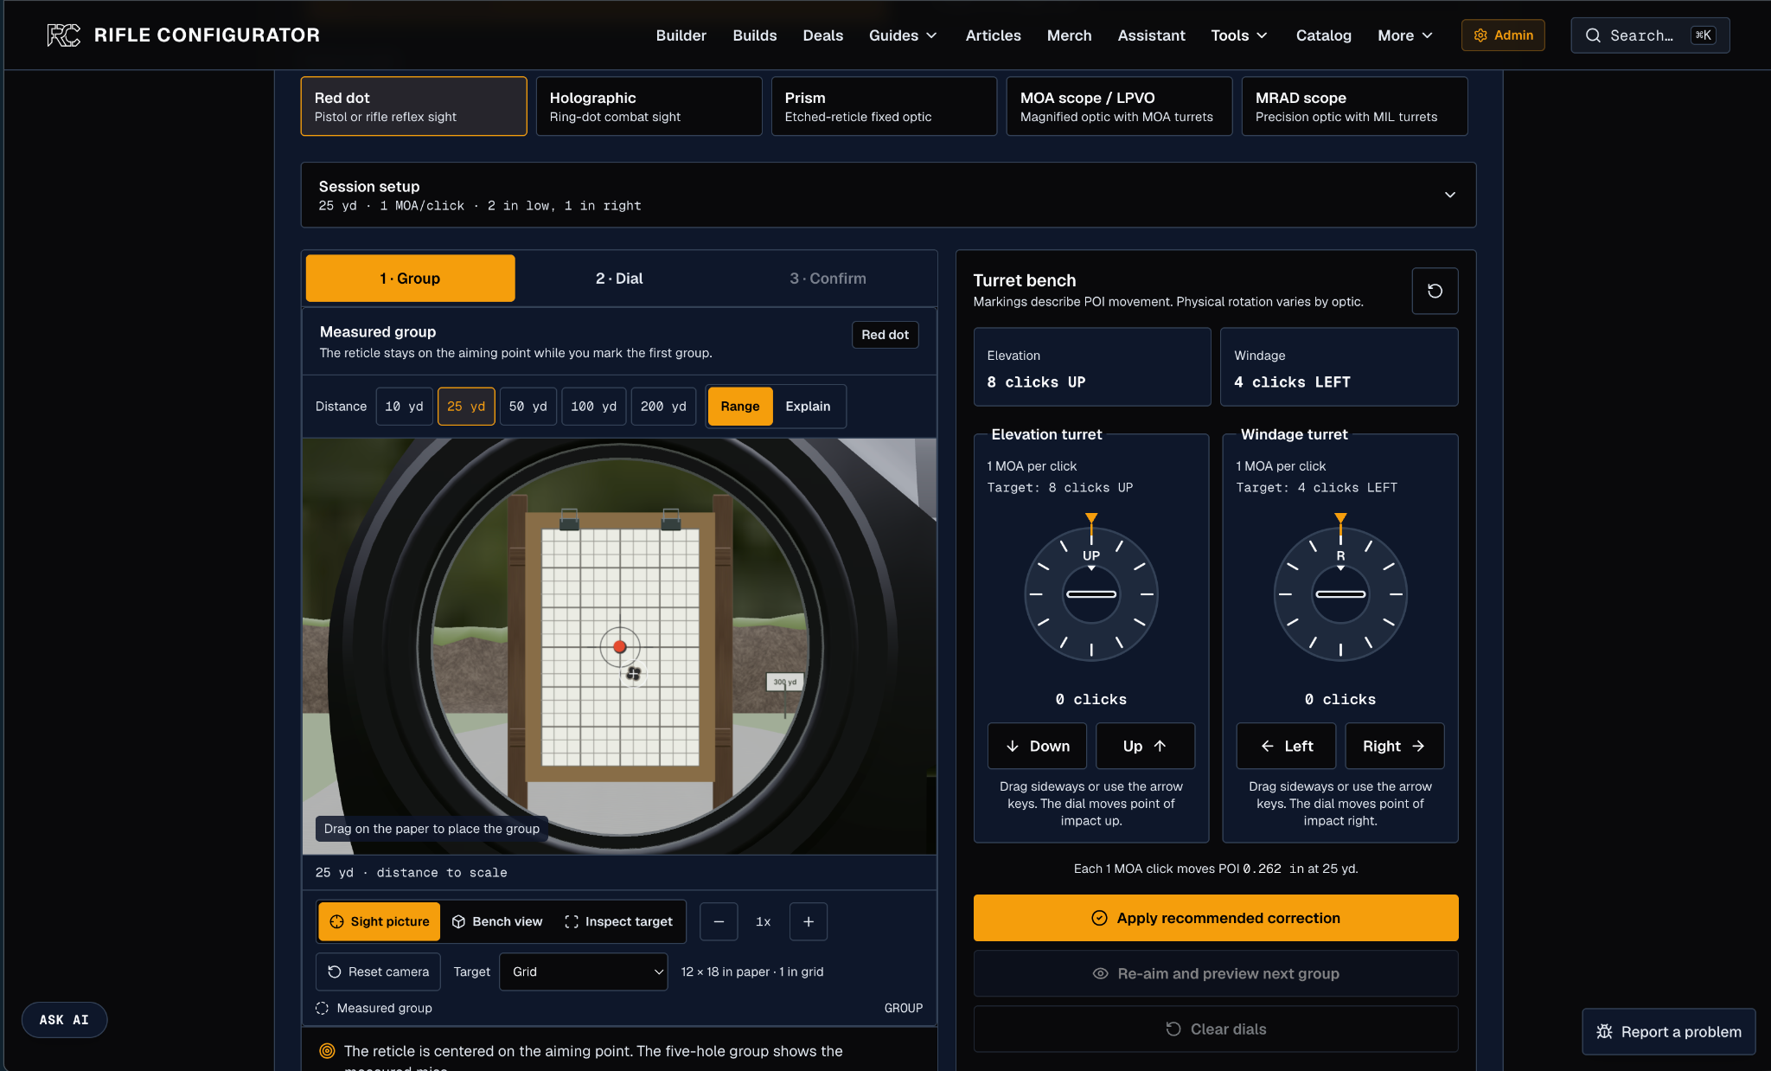1771x1071 pixels.
Task: Open the Admin panel button
Action: pyautogui.click(x=1503, y=35)
